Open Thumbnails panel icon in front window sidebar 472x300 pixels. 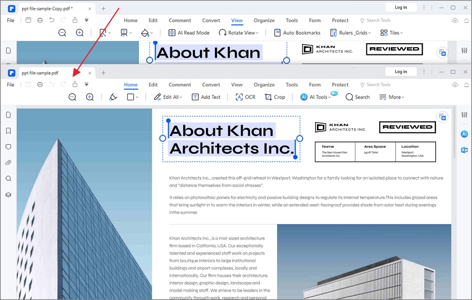pyautogui.click(x=8, y=115)
